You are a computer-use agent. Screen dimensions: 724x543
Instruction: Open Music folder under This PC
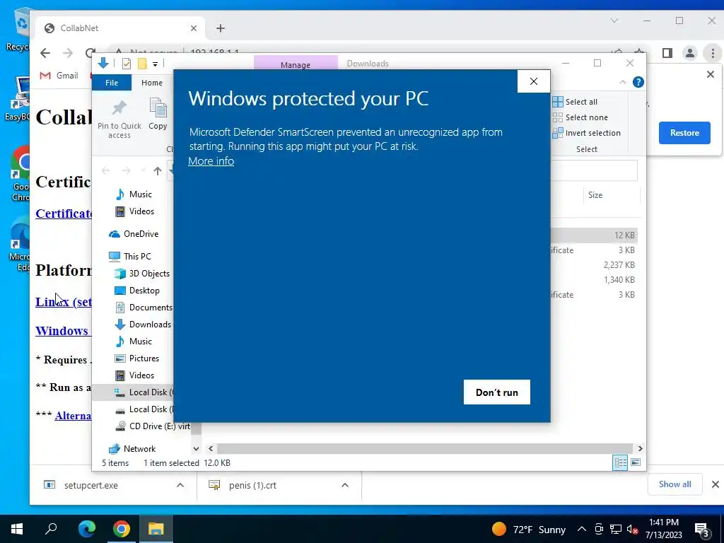134,341
